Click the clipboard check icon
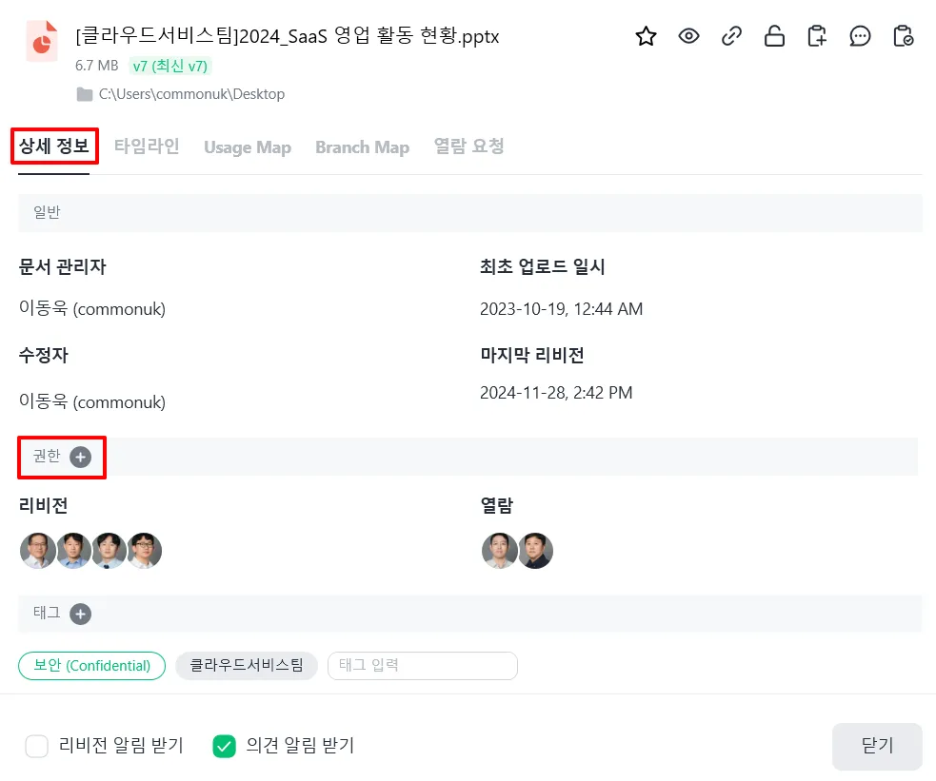This screenshot has width=936, height=781. coord(904,36)
